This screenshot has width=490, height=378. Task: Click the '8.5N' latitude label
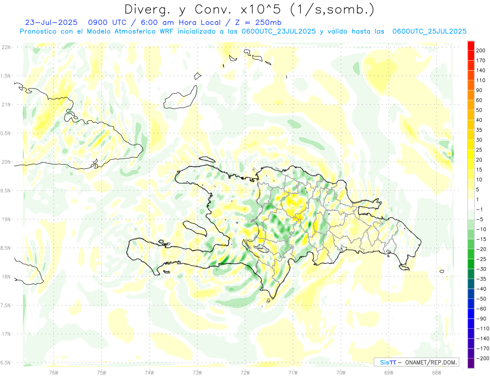point(6,248)
